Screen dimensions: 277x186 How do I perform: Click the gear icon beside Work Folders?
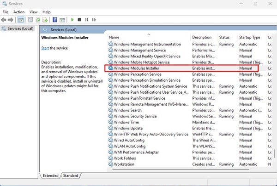(111, 158)
